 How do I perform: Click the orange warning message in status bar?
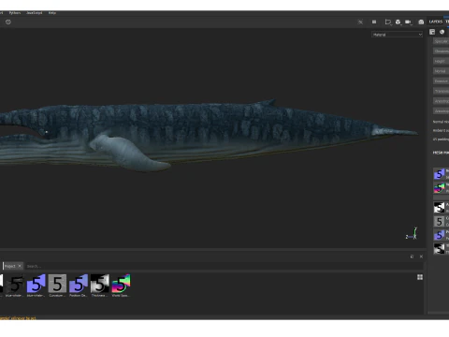tap(18, 318)
